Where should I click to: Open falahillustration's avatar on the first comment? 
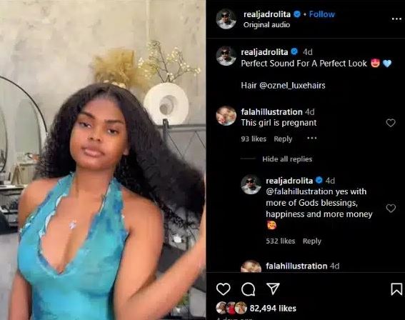[226, 116]
